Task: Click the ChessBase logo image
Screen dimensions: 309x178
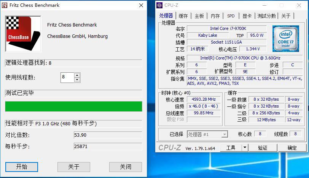Action: [23, 34]
